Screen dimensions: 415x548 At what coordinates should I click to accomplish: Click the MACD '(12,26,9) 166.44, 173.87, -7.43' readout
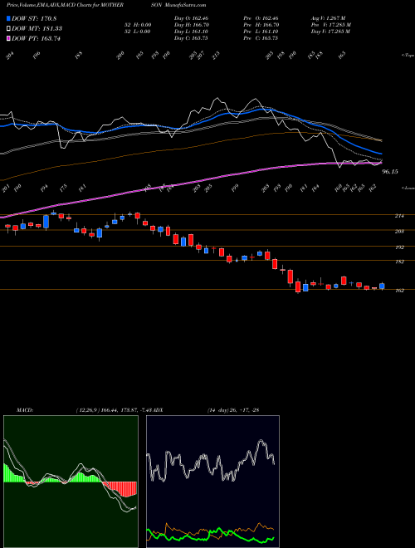[x=115, y=410]
